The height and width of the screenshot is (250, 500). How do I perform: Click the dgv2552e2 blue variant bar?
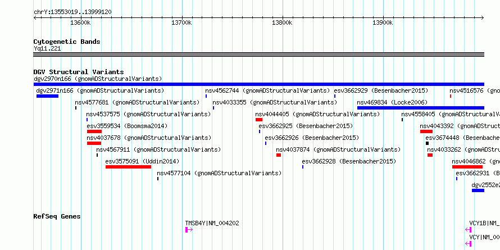click(478, 190)
